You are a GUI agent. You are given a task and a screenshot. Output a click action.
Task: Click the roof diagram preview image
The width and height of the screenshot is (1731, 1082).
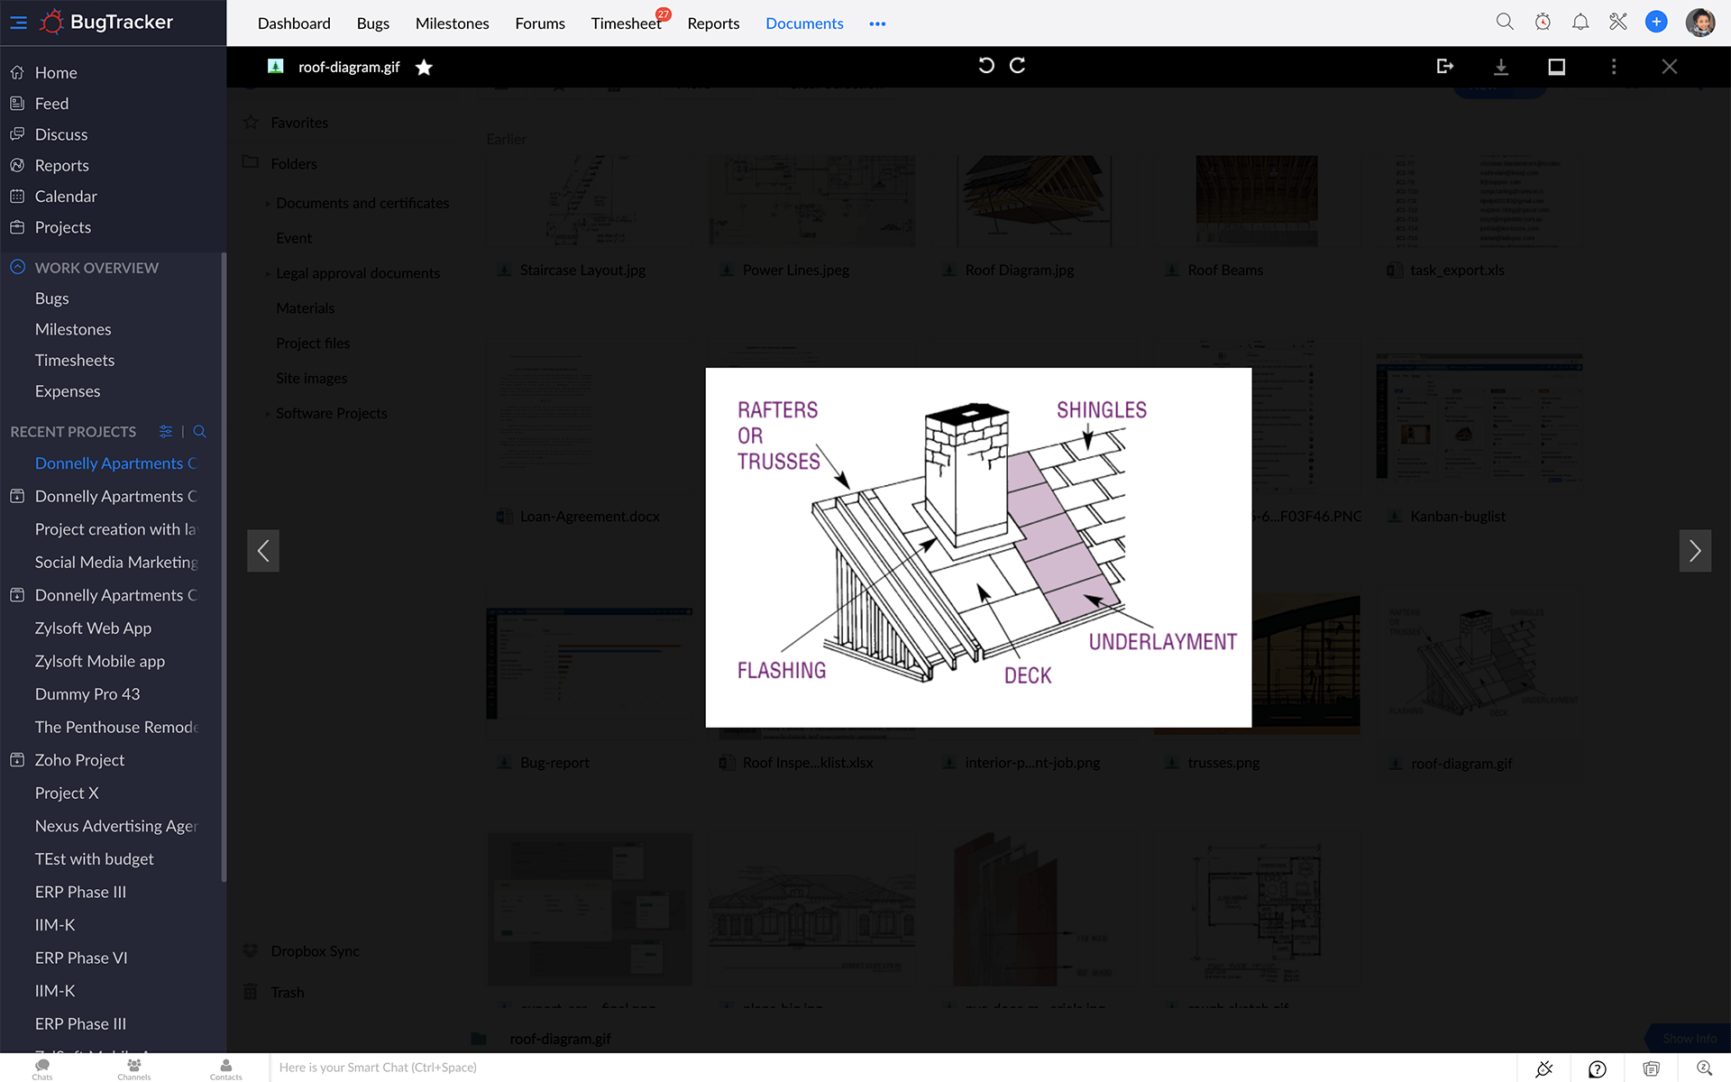(x=978, y=547)
